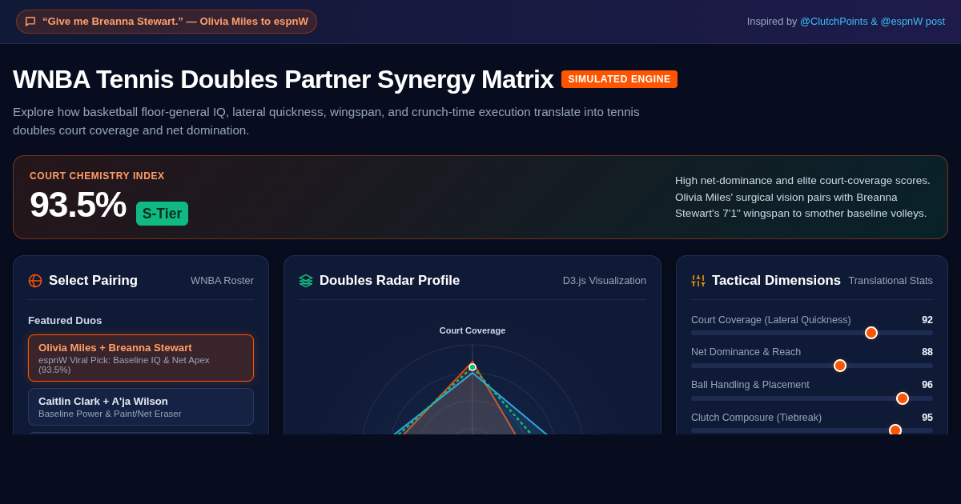The height and width of the screenshot is (504, 961).
Task: Click the sliders icon beside Tactical Dimensions
Action: [x=698, y=281]
